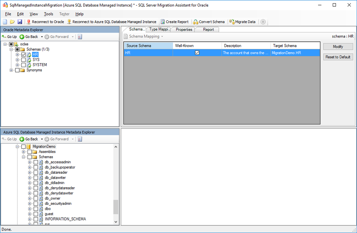Save the project with the floppy disk icon
Screen dimensions: 357x233
(x=20, y=22)
